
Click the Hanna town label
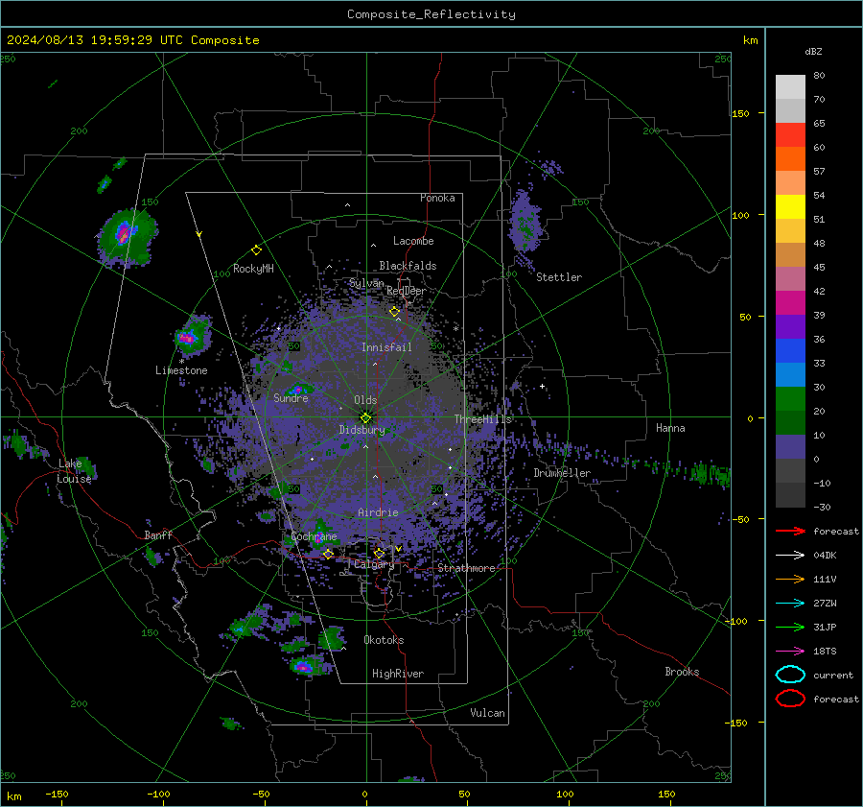[670, 428]
